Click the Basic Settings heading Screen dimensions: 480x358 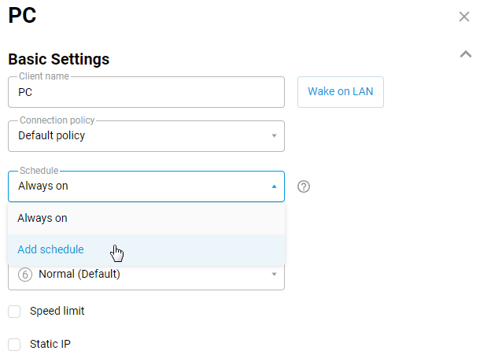coord(58,59)
